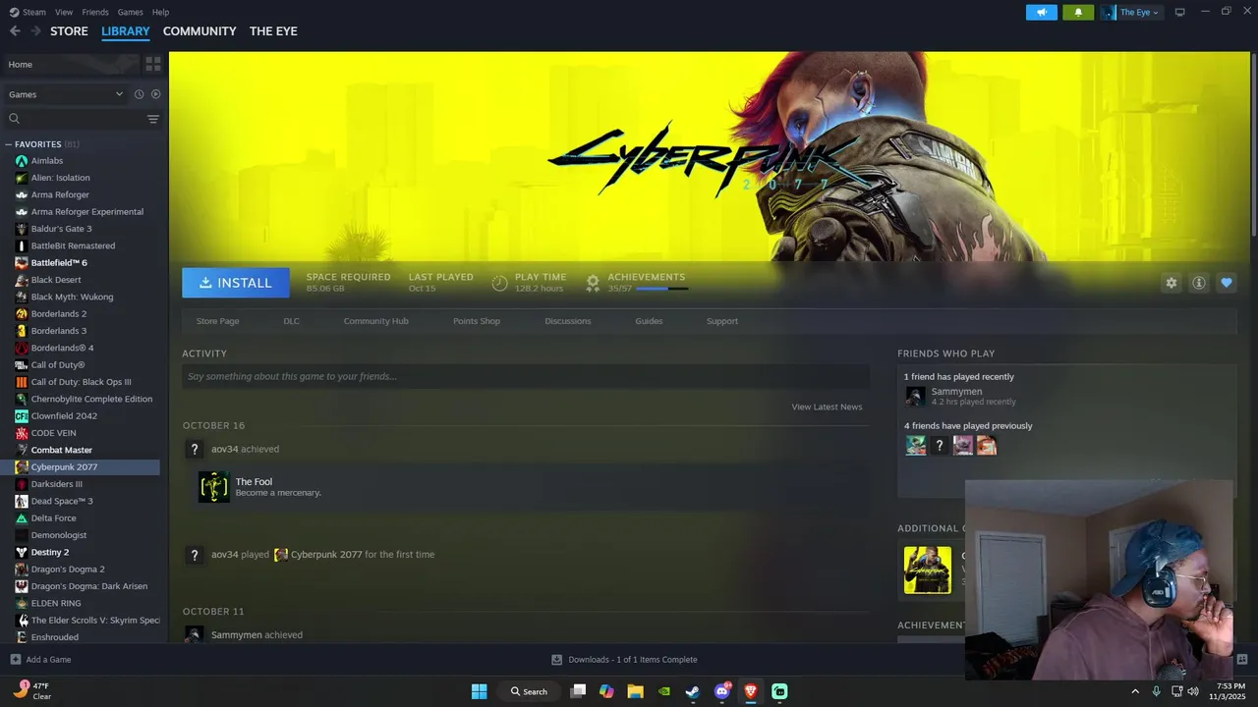Open Steam from the Windows taskbar
The height and width of the screenshot is (707, 1258).
point(693,691)
